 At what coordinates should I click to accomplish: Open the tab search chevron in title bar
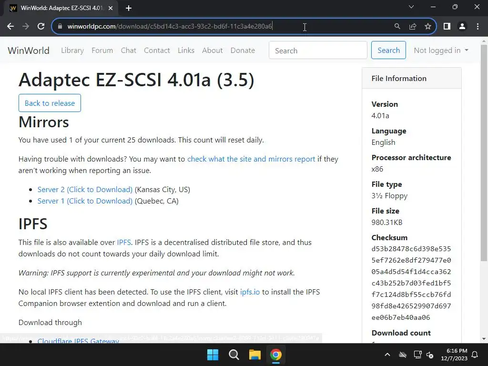[411, 7]
